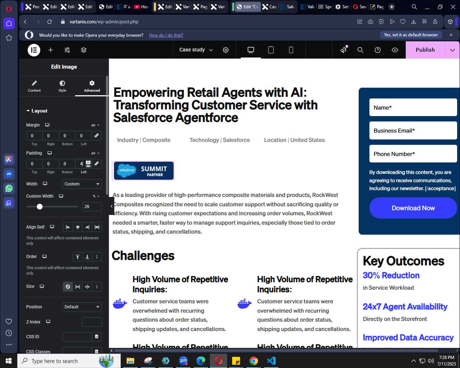Switch to the Style tab

[x=63, y=86]
